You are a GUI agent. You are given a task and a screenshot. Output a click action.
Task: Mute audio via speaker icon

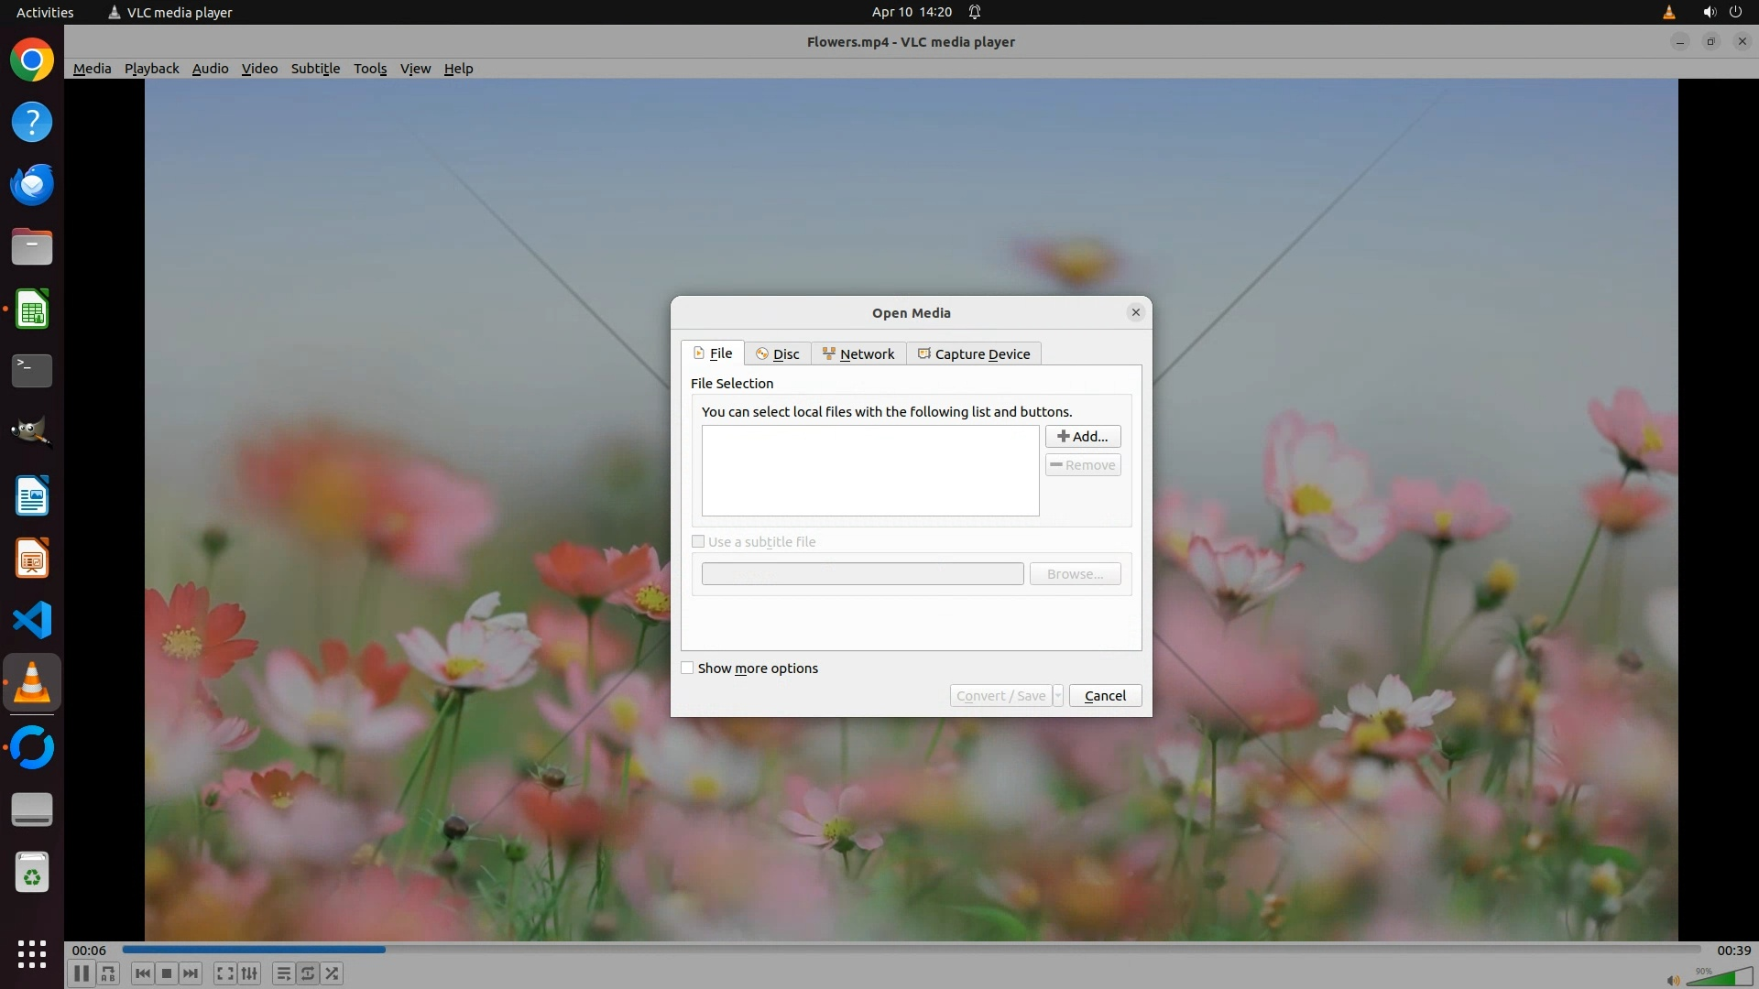[x=1673, y=980]
